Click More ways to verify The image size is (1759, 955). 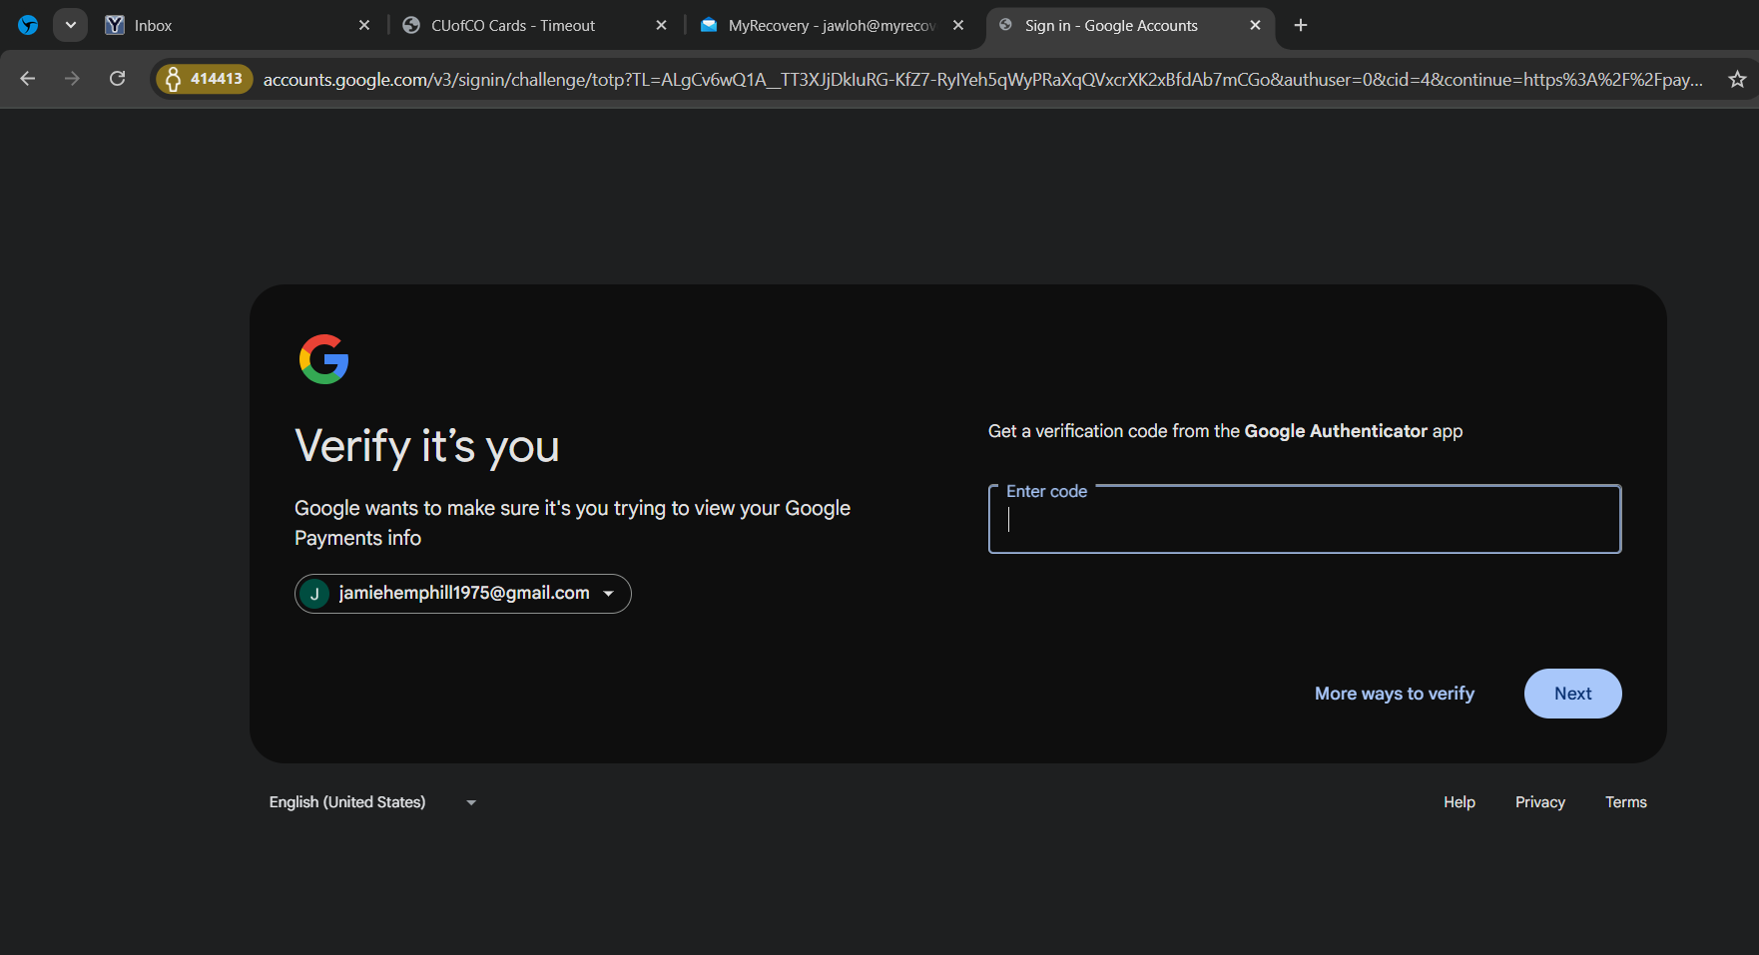(1394, 694)
